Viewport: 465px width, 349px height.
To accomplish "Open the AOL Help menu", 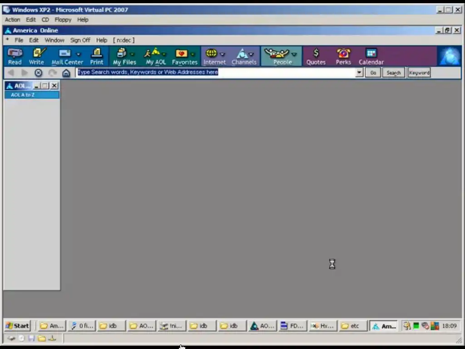I will [x=101, y=40].
